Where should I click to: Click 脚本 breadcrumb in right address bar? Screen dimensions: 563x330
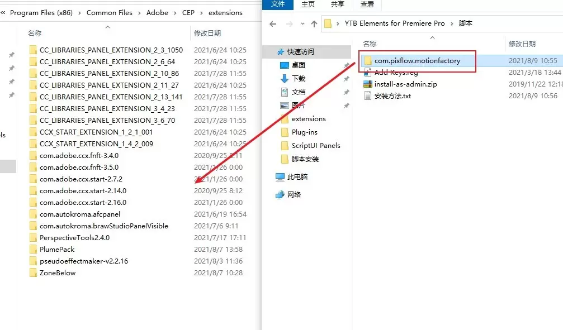click(x=465, y=23)
